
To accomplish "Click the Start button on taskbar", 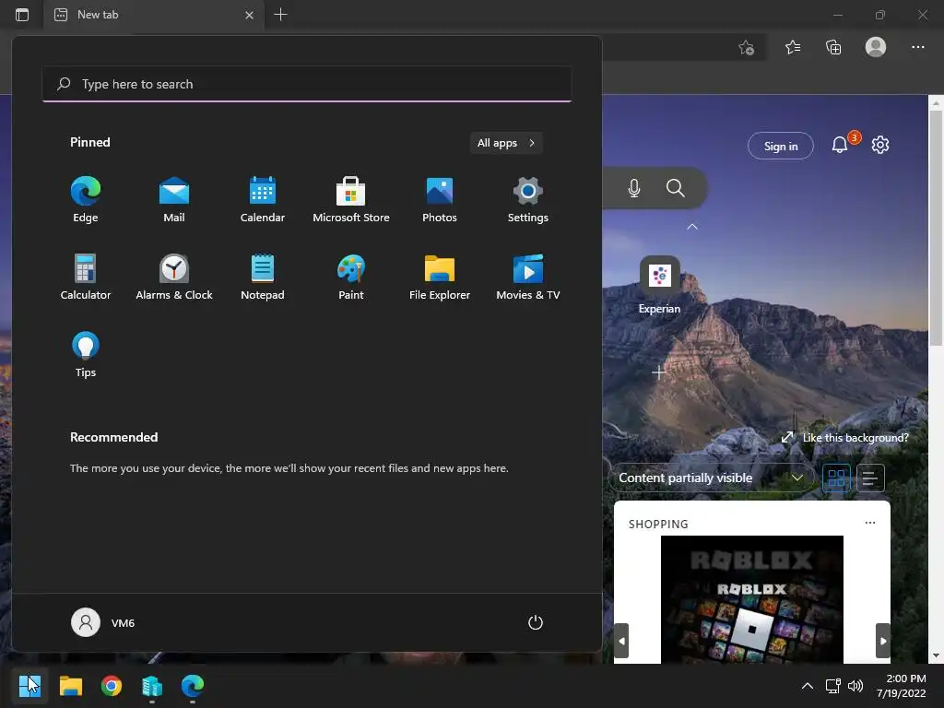I will pos(29,686).
